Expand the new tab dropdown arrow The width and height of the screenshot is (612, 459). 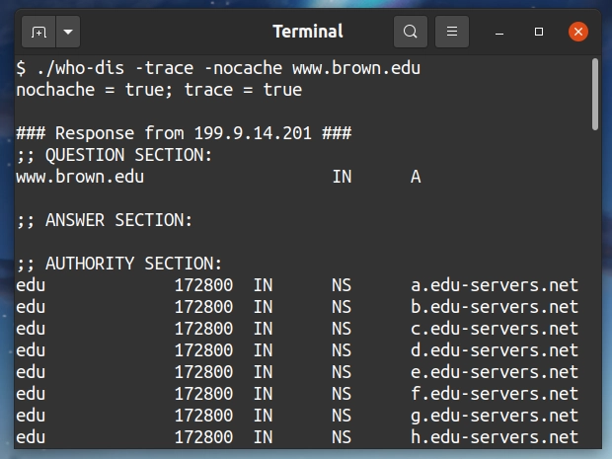tap(68, 32)
